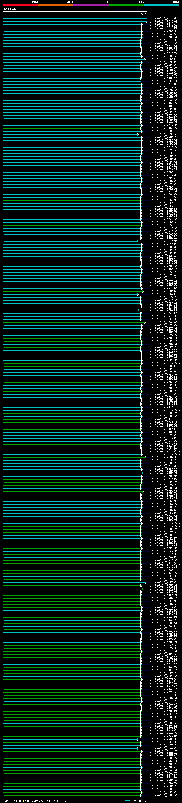The width and height of the screenshot is (182, 803).
Task: Click arrowhead of the UniRef100_A8I7N8 alignment bar
Action: pyautogui.click(x=146, y=19)
